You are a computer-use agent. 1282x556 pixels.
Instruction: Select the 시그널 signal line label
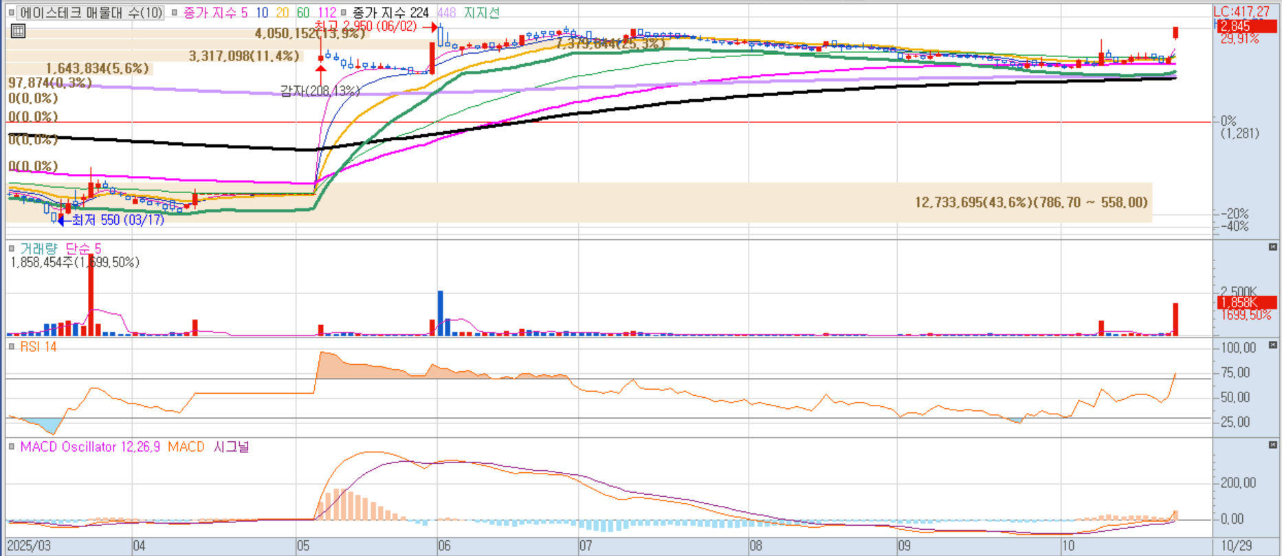(232, 447)
